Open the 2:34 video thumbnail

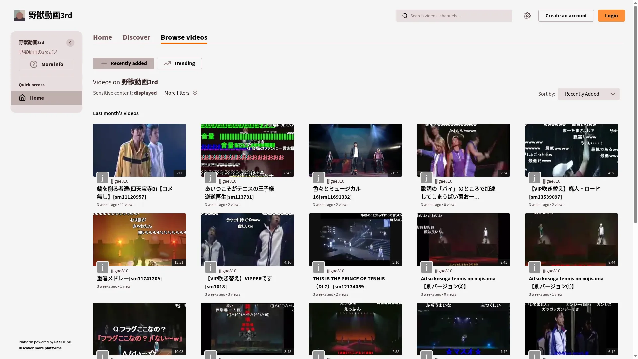[464, 150]
